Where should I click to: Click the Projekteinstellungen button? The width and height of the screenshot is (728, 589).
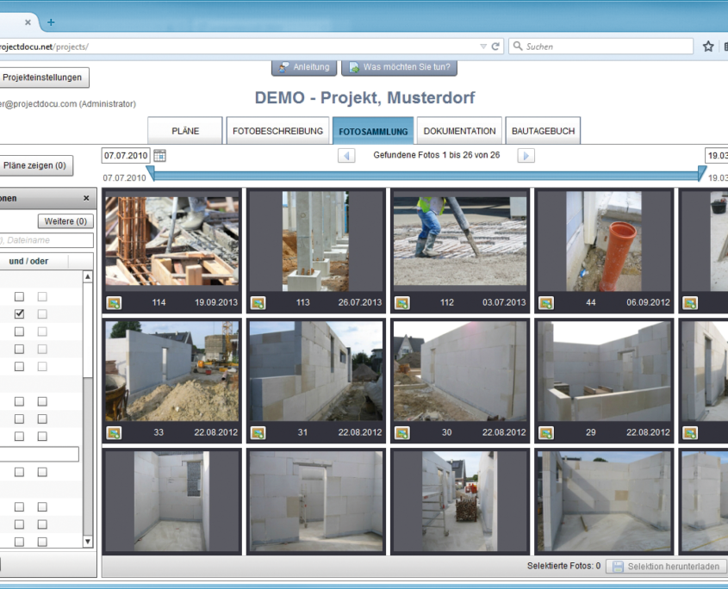click(x=45, y=77)
